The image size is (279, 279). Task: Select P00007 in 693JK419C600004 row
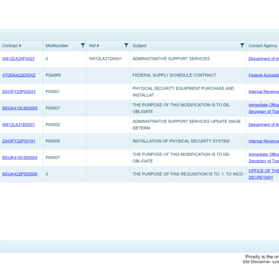52,157
